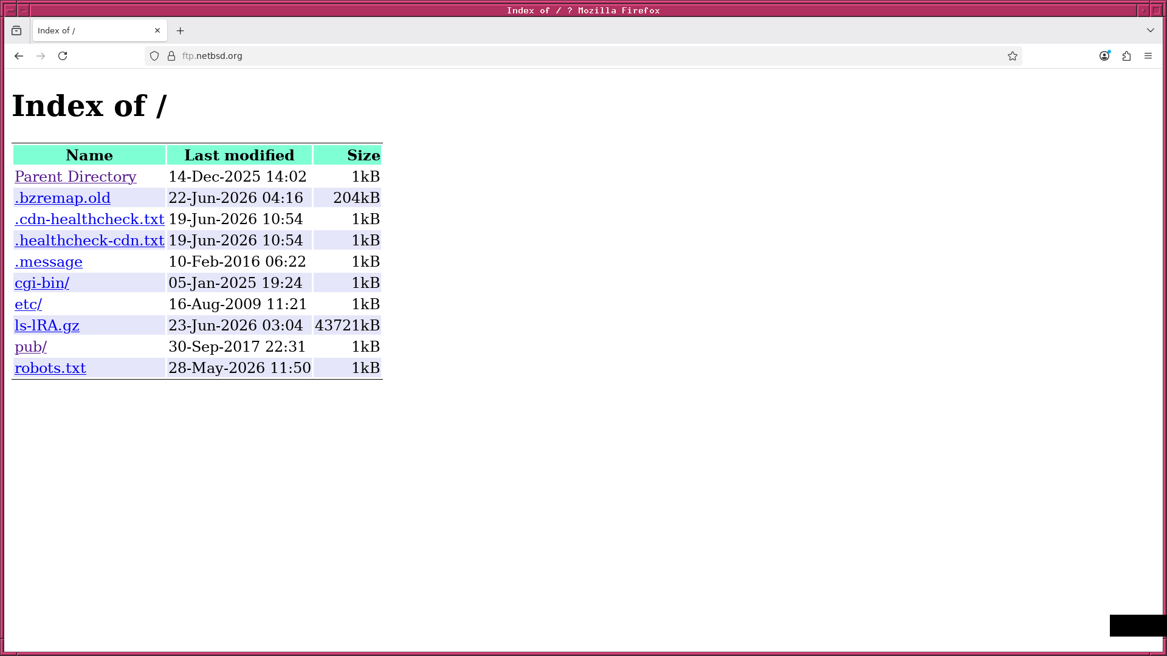Click the Last modified column header
This screenshot has width=1167, height=656.
click(x=239, y=155)
